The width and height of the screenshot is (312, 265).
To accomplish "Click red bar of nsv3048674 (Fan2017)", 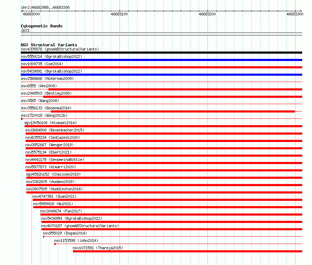I will (x=171, y=215).
